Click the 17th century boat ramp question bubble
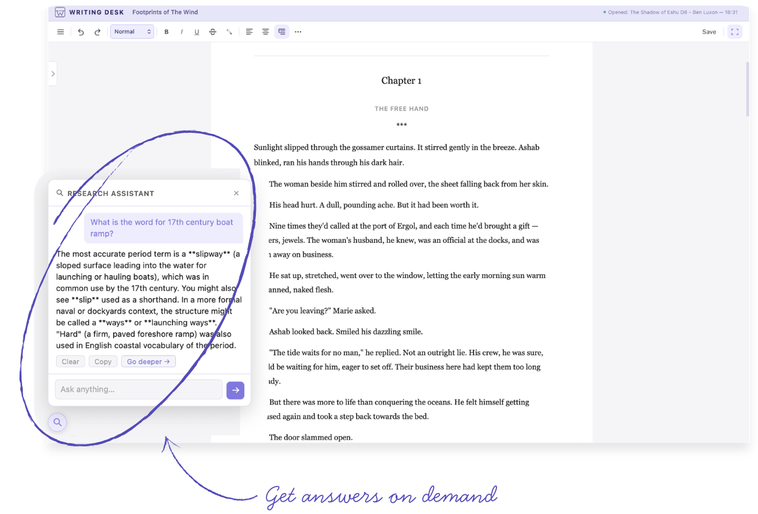The width and height of the screenshot is (758, 514). coord(164,228)
